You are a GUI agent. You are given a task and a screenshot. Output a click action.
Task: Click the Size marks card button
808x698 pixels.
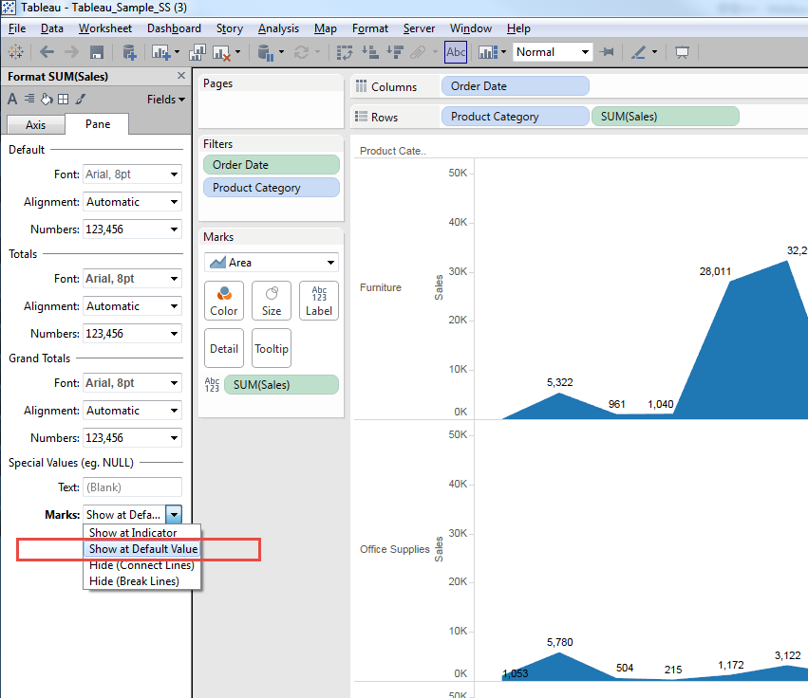tap(271, 301)
